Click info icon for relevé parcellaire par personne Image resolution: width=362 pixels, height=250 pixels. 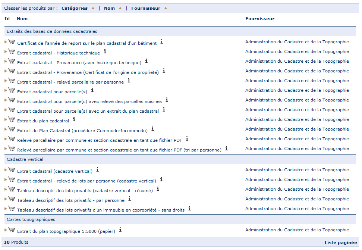(x=129, y=81)
